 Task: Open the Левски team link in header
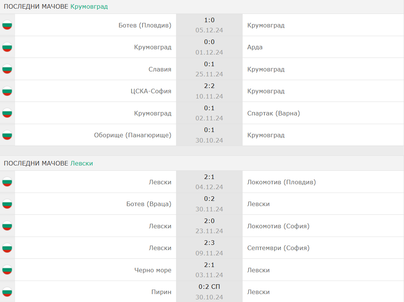82,163
